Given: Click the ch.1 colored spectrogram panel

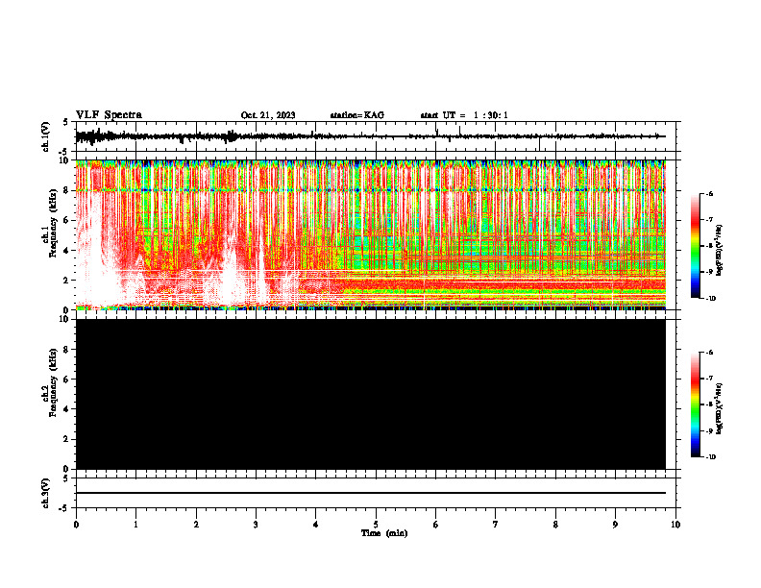Looking at the screenshot, I should point(370,234).
